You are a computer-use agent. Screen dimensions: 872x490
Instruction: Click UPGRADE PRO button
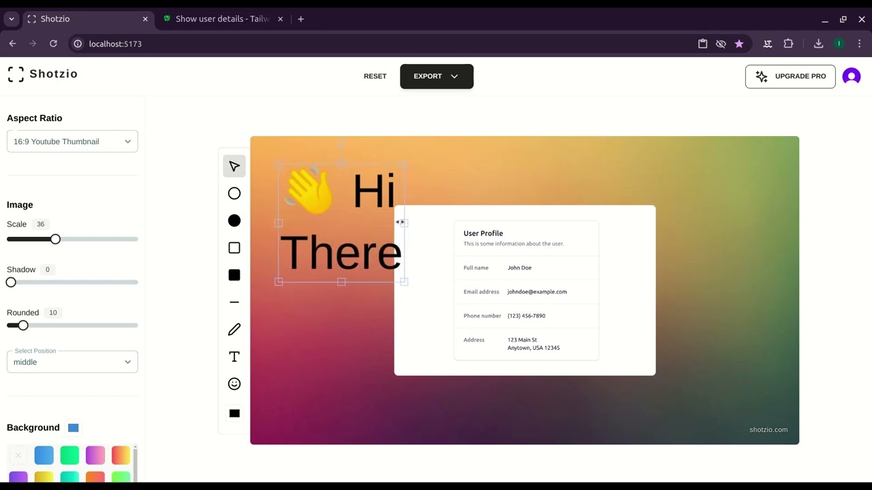pyautogui.click(x=790, y=76)
